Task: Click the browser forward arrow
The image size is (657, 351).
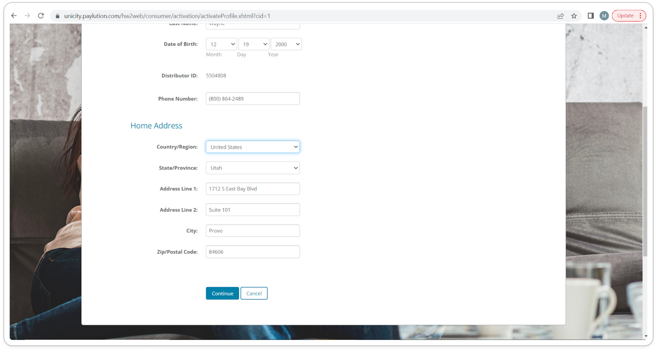Action: 27,16
